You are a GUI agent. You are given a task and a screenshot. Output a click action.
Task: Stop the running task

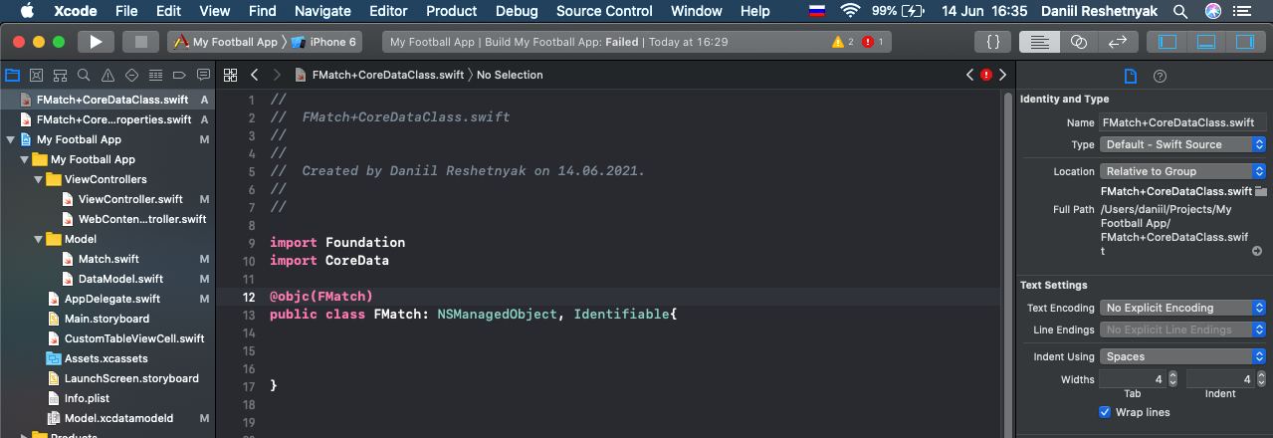[x=140, y=42]
